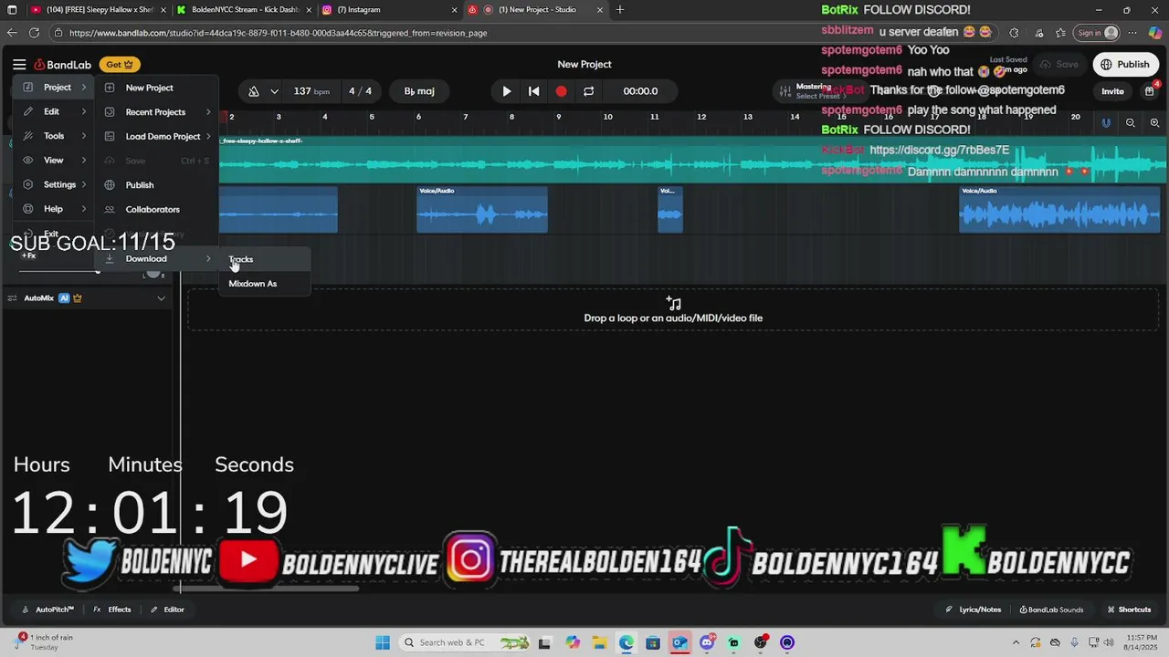Click the 137 bpm tempo field
Viewport: 1169px width, 657px height.
(x=311, y=91)
